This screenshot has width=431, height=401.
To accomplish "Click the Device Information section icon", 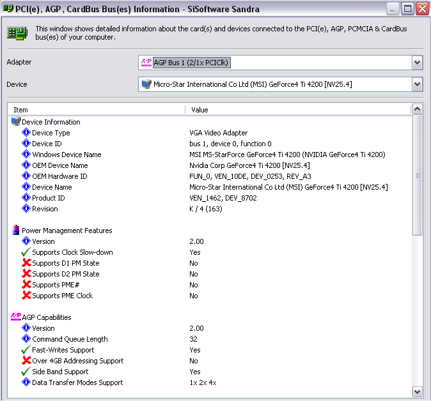I will [16, 121].
